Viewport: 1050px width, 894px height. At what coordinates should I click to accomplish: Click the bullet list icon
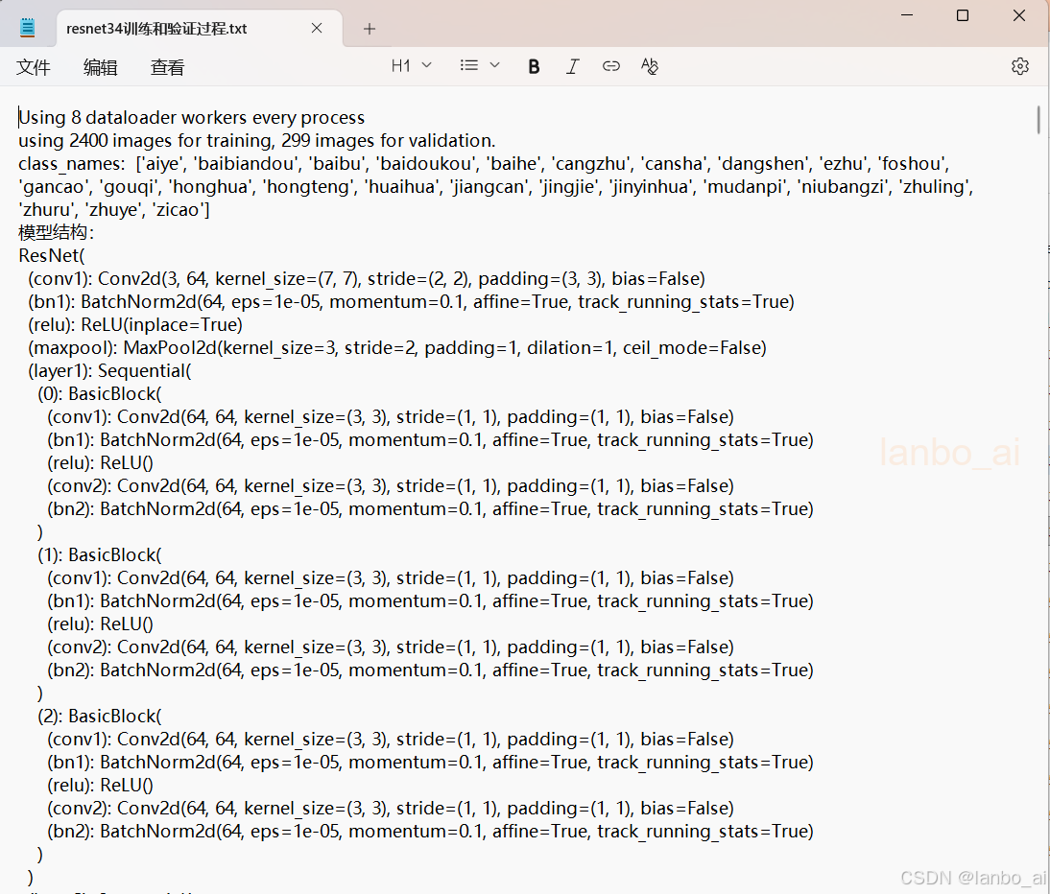pos(468,65)
